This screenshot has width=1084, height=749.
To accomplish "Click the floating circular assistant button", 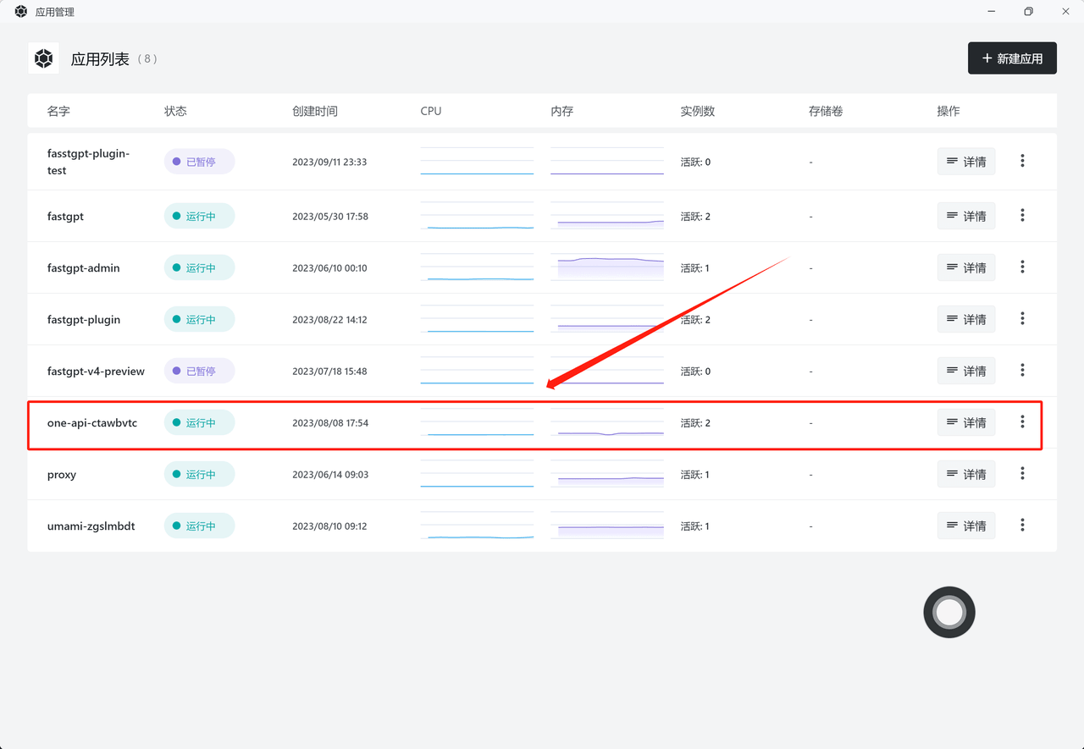I will (x=948, y=612).
